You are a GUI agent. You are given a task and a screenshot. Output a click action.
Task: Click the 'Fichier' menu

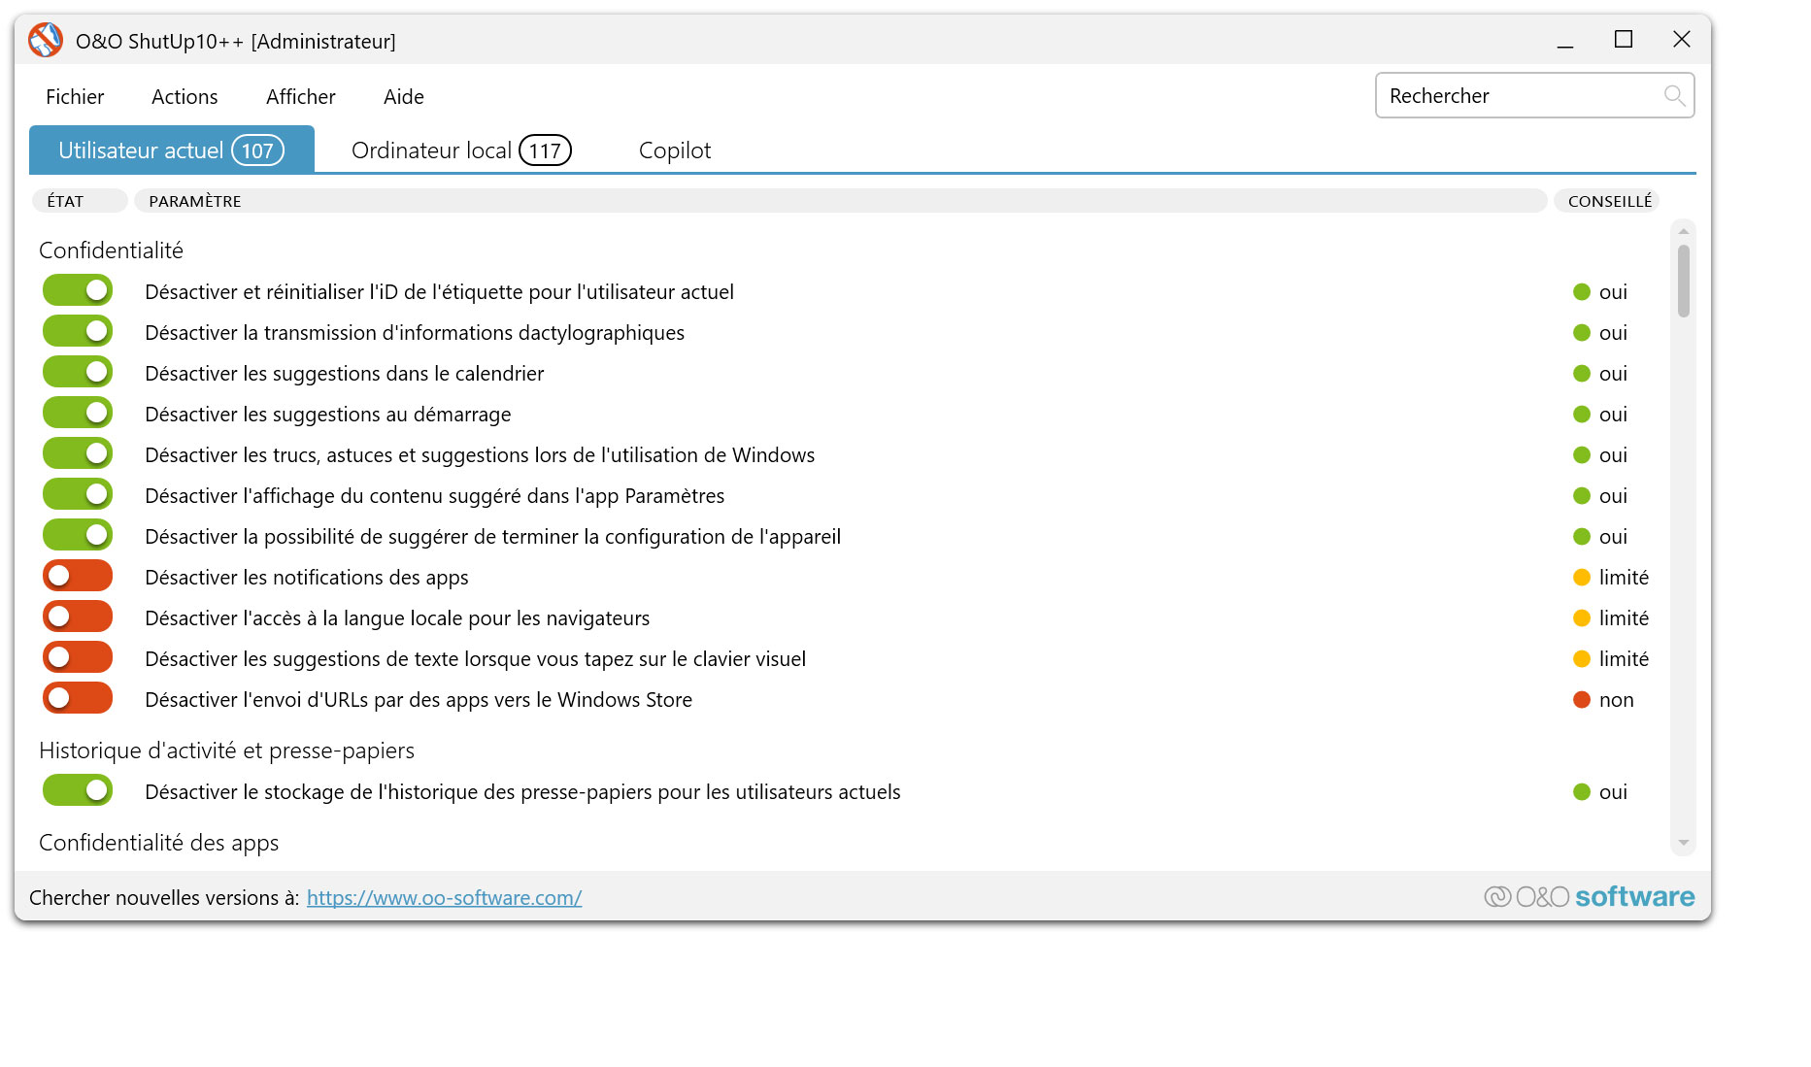pyautogui.click(x=75, y=96)
